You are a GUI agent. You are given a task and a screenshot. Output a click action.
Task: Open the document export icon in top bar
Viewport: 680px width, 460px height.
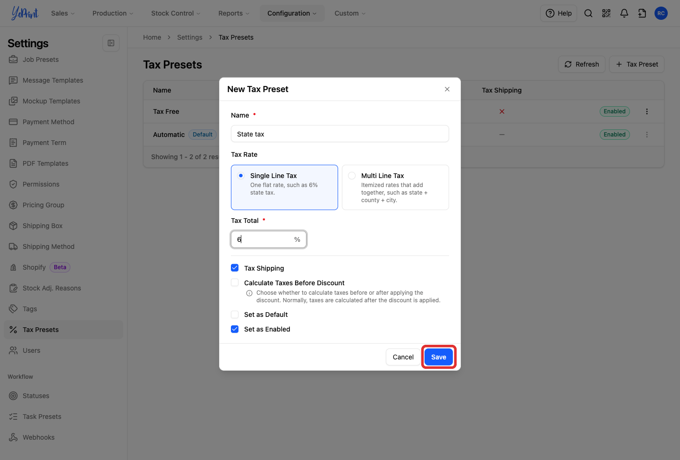tap(642, 13)
